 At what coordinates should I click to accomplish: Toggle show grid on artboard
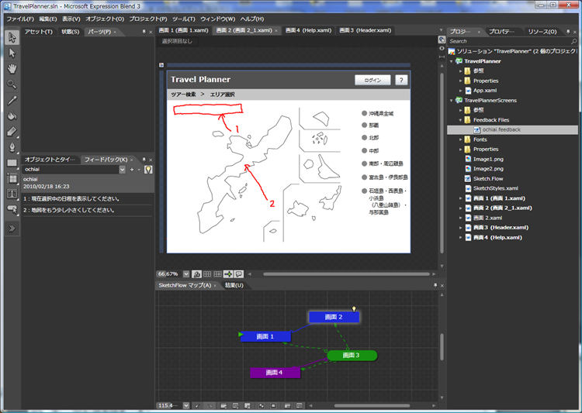[x=207, y=274]
